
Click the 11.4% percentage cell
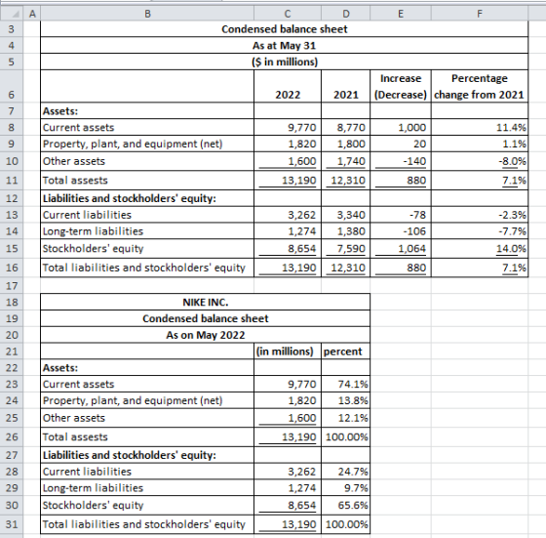(x=480, y=127)
